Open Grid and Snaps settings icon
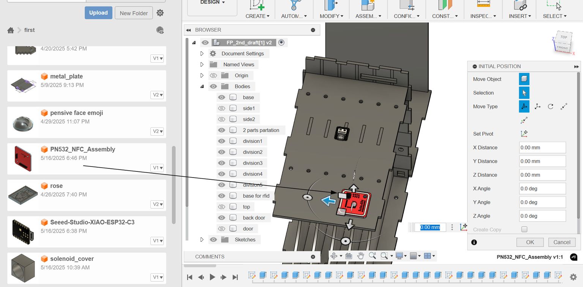 click(x=414, y=256)
